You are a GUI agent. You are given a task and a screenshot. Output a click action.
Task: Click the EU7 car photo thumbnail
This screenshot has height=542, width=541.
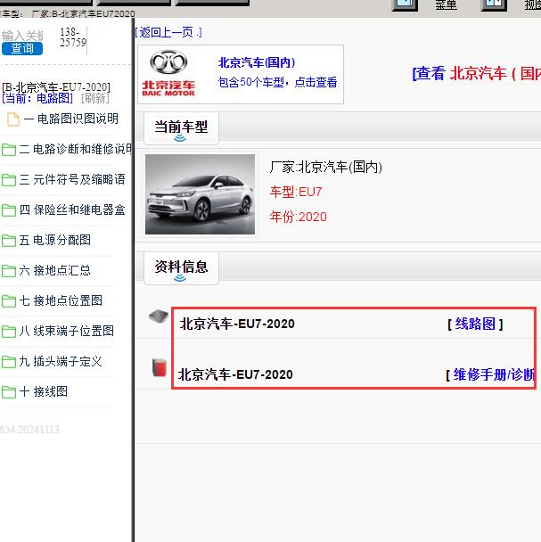click(200, 194)
